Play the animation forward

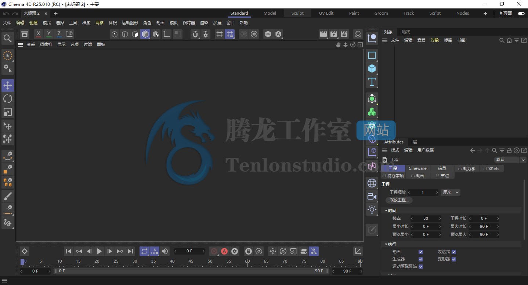click(x=99, y=251)
